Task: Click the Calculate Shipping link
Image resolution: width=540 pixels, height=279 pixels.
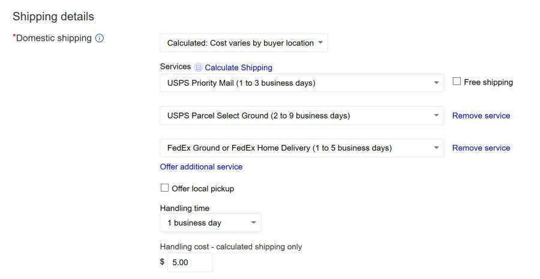Action: click(238, 68)
